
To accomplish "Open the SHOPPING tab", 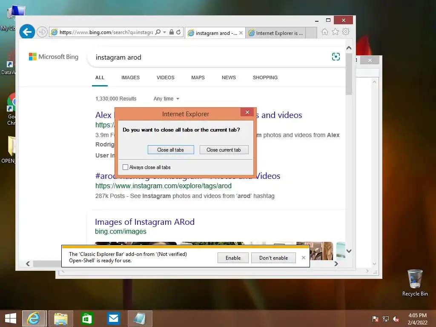I will (265, 77).
